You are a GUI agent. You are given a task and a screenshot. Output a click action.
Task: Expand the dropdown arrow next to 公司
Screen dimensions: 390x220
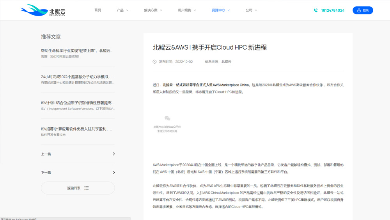[256, 10]
